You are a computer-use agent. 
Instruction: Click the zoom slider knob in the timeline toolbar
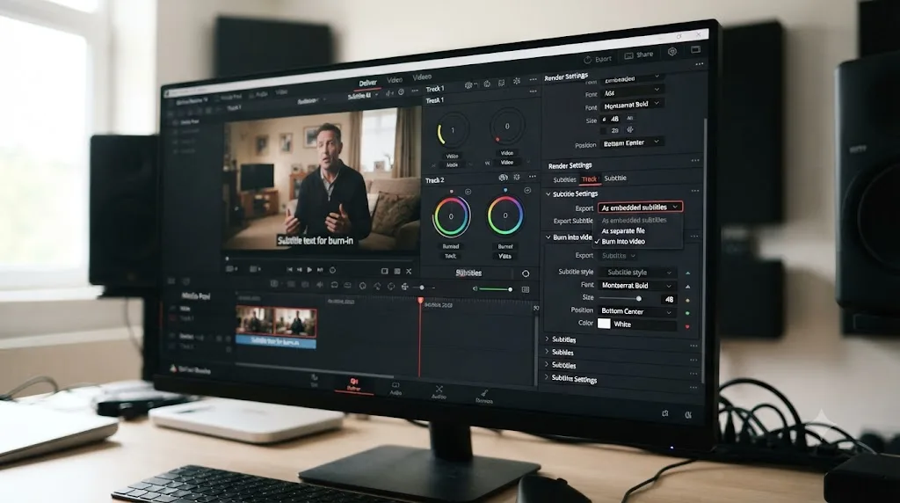point(422,287)
